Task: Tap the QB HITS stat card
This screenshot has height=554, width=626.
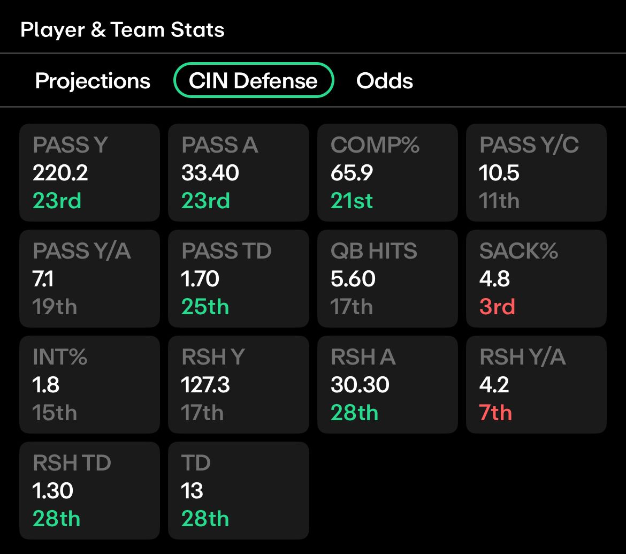Action: click(x=387, y=278)
